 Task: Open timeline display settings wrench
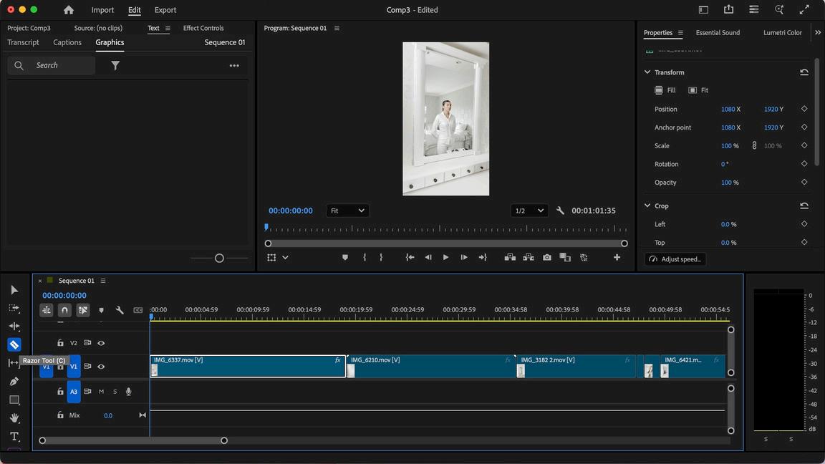coord(120,310)
